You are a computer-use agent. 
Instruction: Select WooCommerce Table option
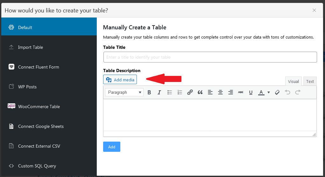point(49,107)
